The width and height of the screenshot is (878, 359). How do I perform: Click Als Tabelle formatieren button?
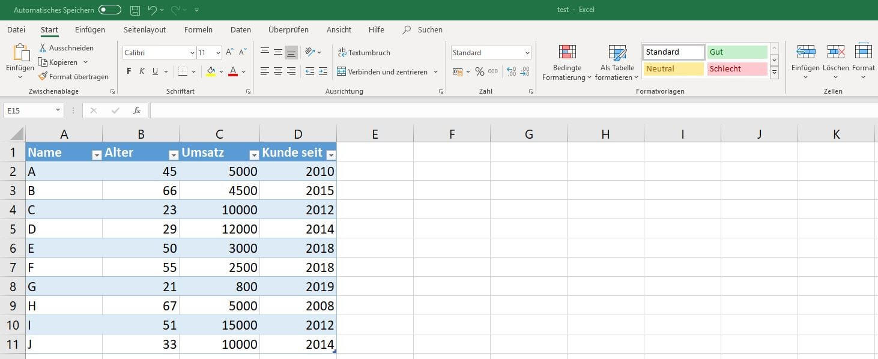coord(617,63)
